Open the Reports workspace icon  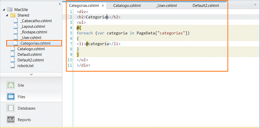point(11,120)
